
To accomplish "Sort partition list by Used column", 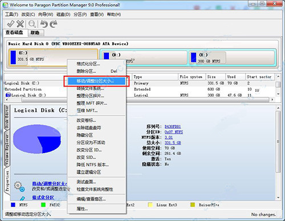I will (x=235, y=77).
